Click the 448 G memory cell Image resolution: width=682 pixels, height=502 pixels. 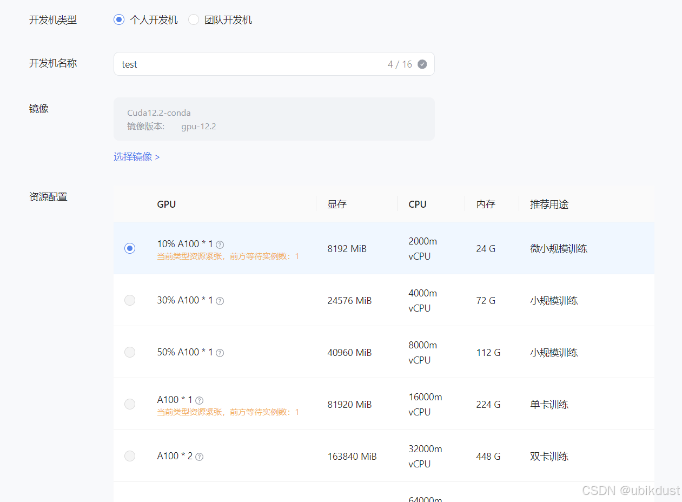[x=488, y=457]
